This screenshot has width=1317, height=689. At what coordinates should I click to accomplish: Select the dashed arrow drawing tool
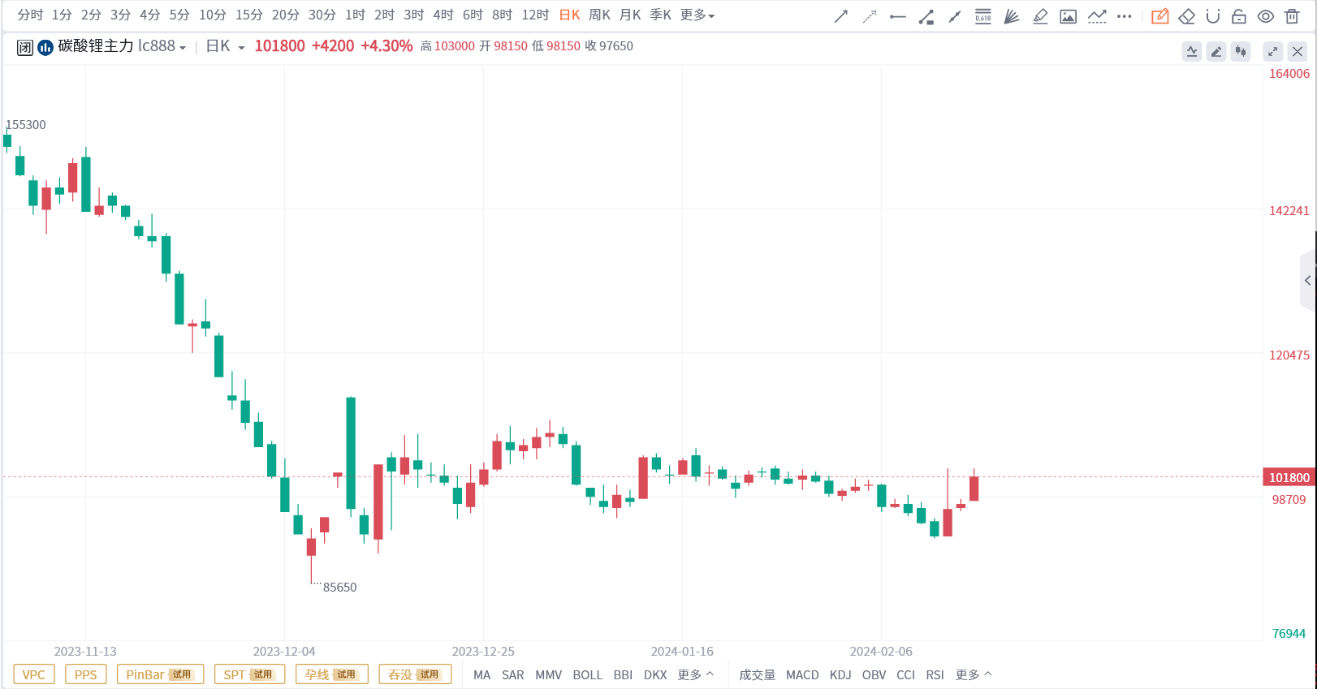click(870, 16)
